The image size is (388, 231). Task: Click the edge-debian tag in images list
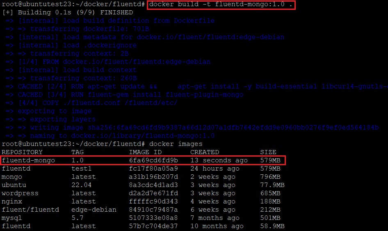pos(94,210)
